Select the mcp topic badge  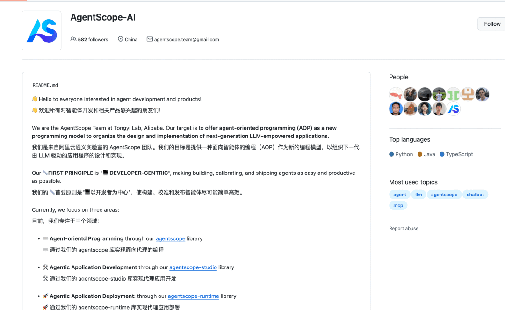tap(398, 205)
